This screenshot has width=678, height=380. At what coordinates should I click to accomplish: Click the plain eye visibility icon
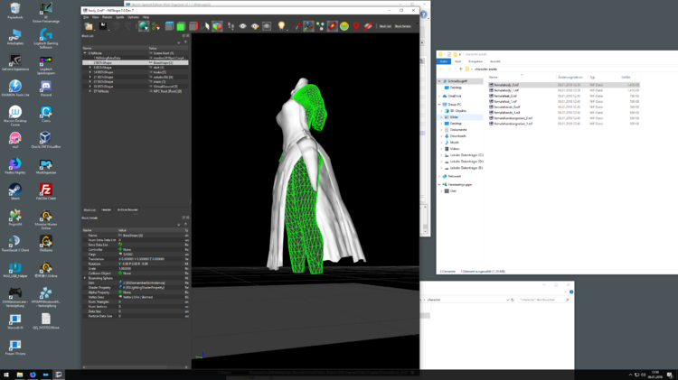[243, 26]
